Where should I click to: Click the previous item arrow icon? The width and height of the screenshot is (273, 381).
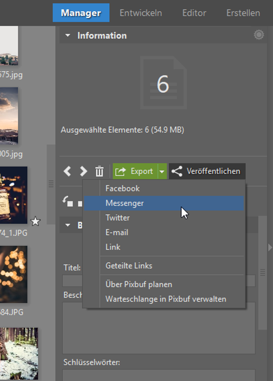coord(67,171)
